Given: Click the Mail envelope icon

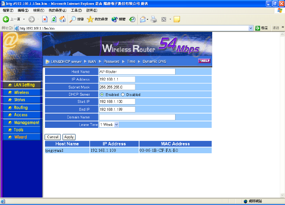Looking at the screenshot, I should [x=143, y=19].
